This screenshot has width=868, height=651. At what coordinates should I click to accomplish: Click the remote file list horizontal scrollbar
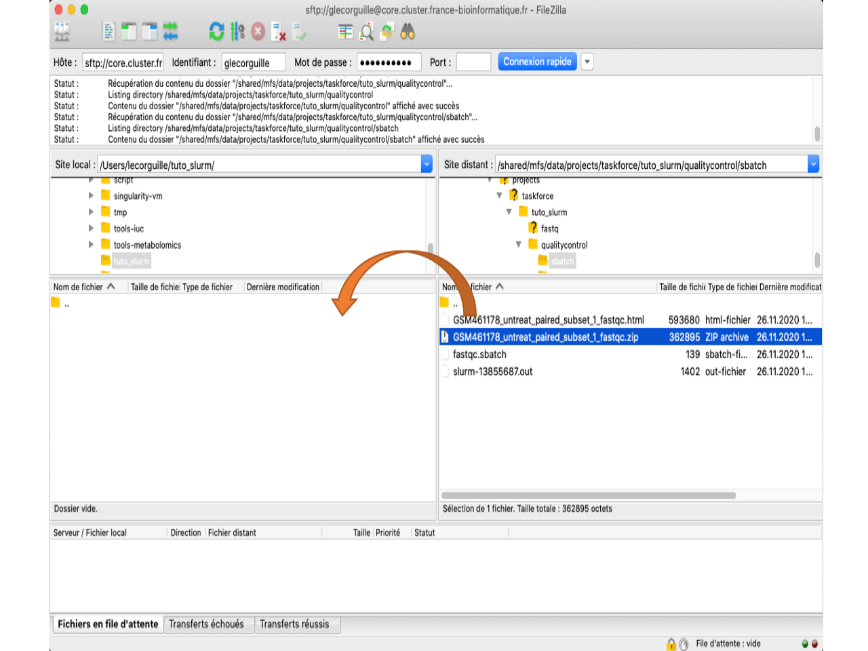pos(589,495)
